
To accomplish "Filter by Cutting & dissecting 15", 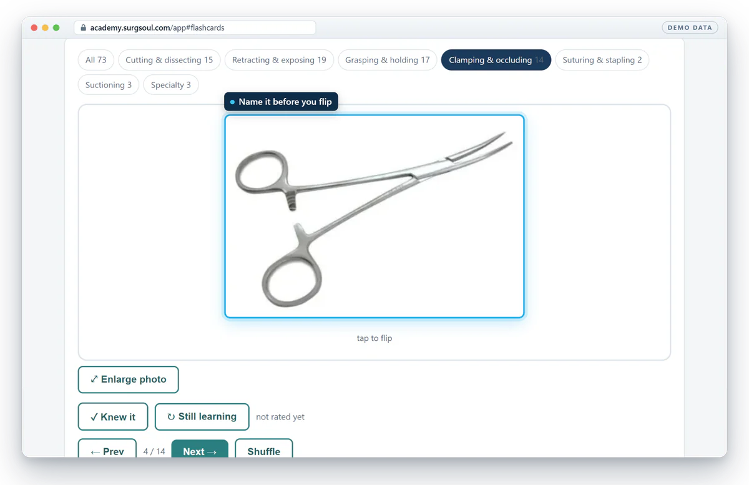I will pos(169,60).
